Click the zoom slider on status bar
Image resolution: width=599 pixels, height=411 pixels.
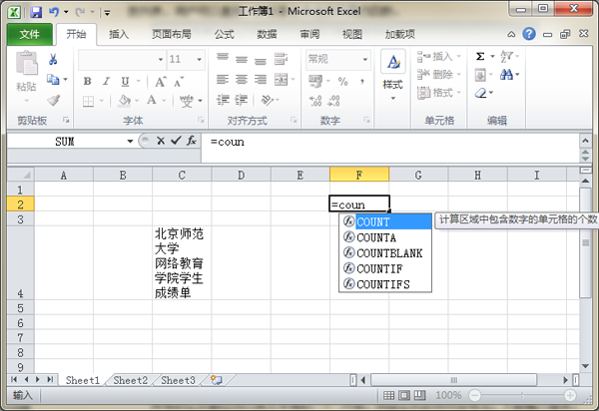pos(522,395)
